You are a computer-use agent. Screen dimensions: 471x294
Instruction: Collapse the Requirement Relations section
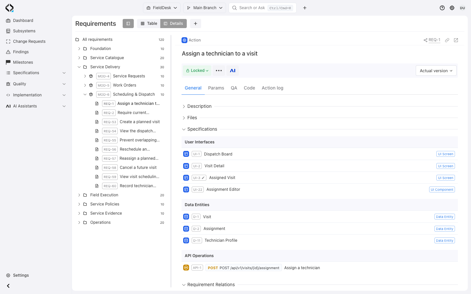[x=184, y=285]
